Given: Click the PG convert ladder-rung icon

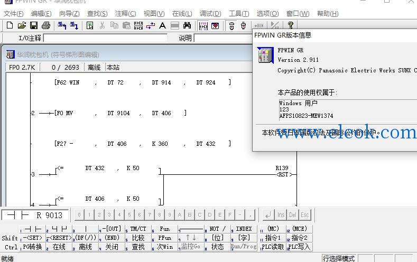Looking at the screenshot, I should pos(138,25).
